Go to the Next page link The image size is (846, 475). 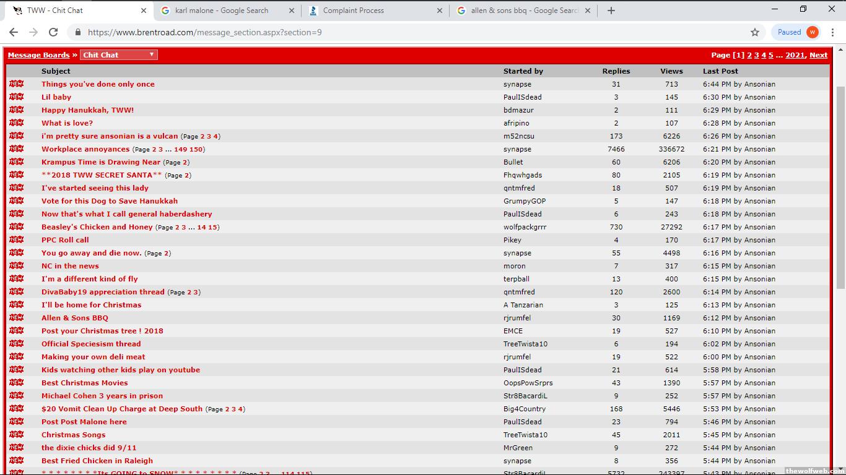click(818, 55)
